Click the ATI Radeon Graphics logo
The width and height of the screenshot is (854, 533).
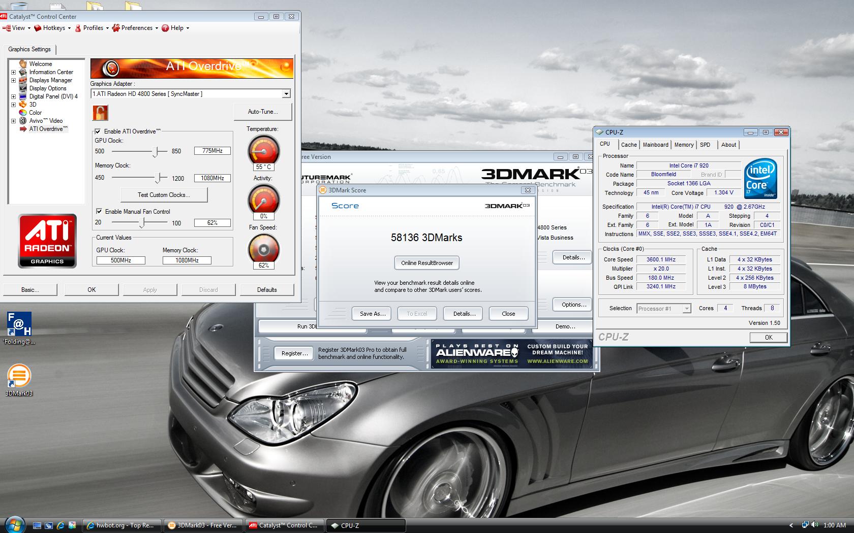(47, 241)
